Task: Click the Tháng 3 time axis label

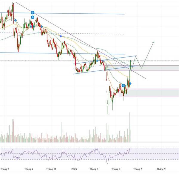Action: pyautogui.click(x=94, y=169)
